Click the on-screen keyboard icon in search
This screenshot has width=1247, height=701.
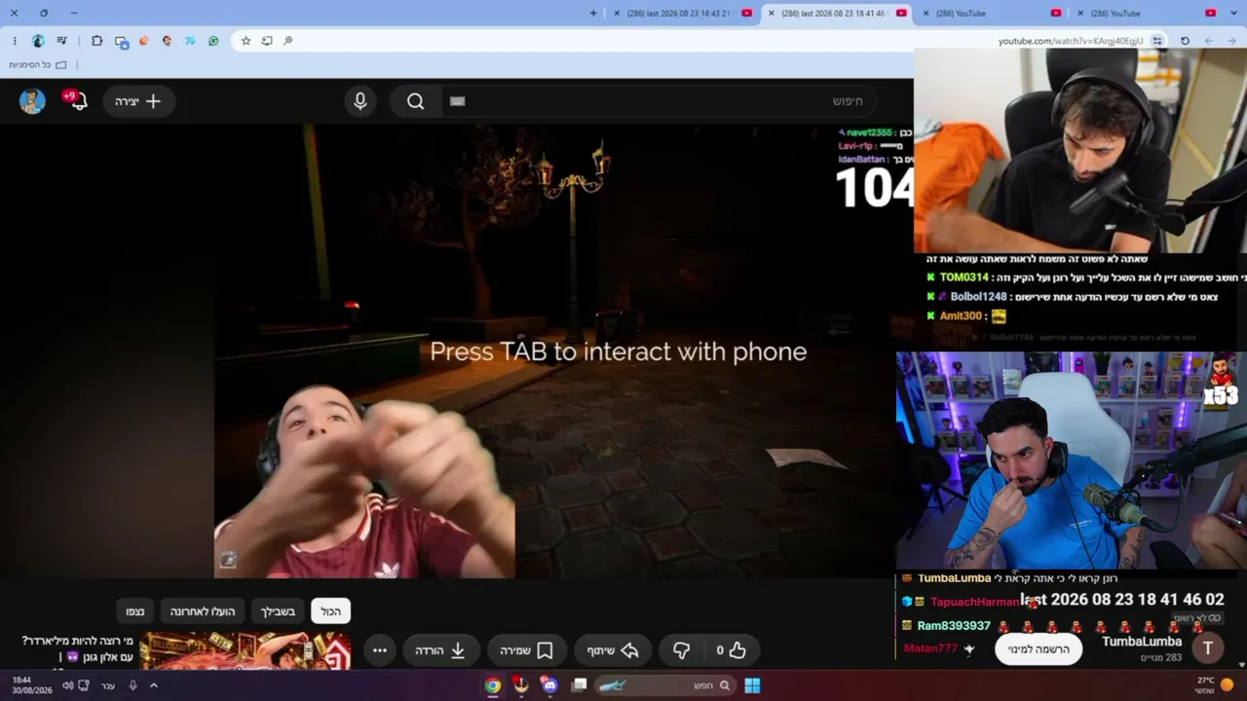pos(458,101)
